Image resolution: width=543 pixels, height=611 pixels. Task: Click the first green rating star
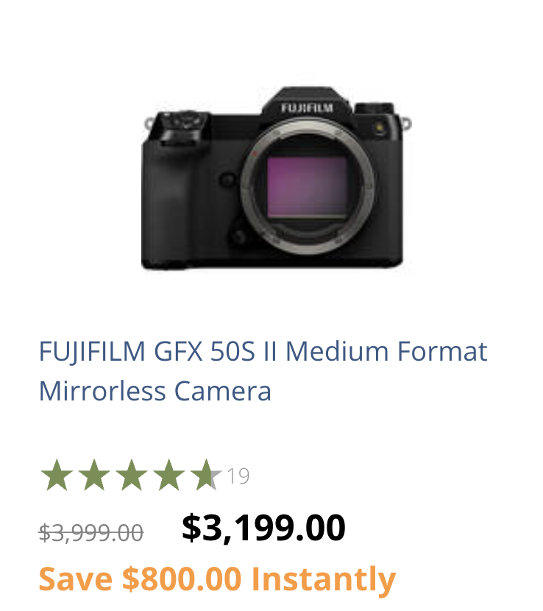[57, 476]
